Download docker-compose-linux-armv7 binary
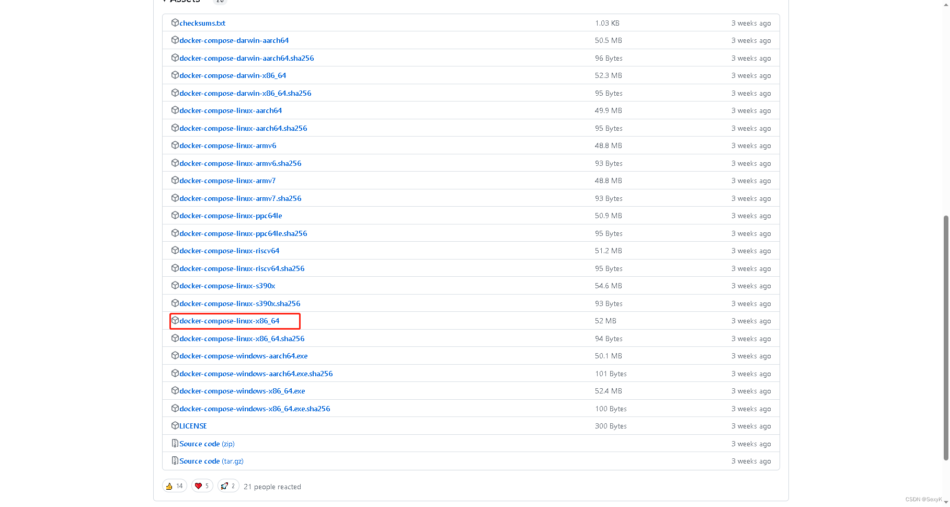This screenshot has height=507, width=950. 227,181
